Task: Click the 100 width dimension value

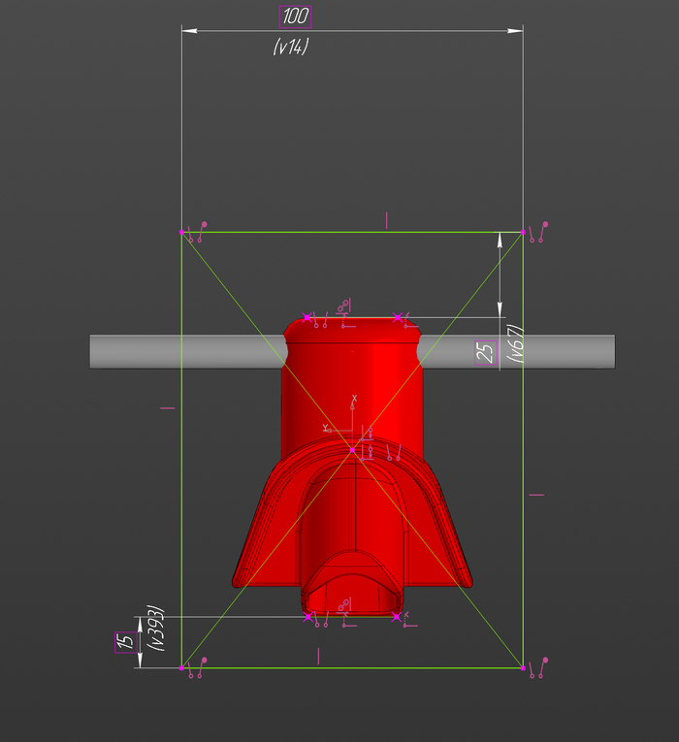Action: (x=295, y=16)
